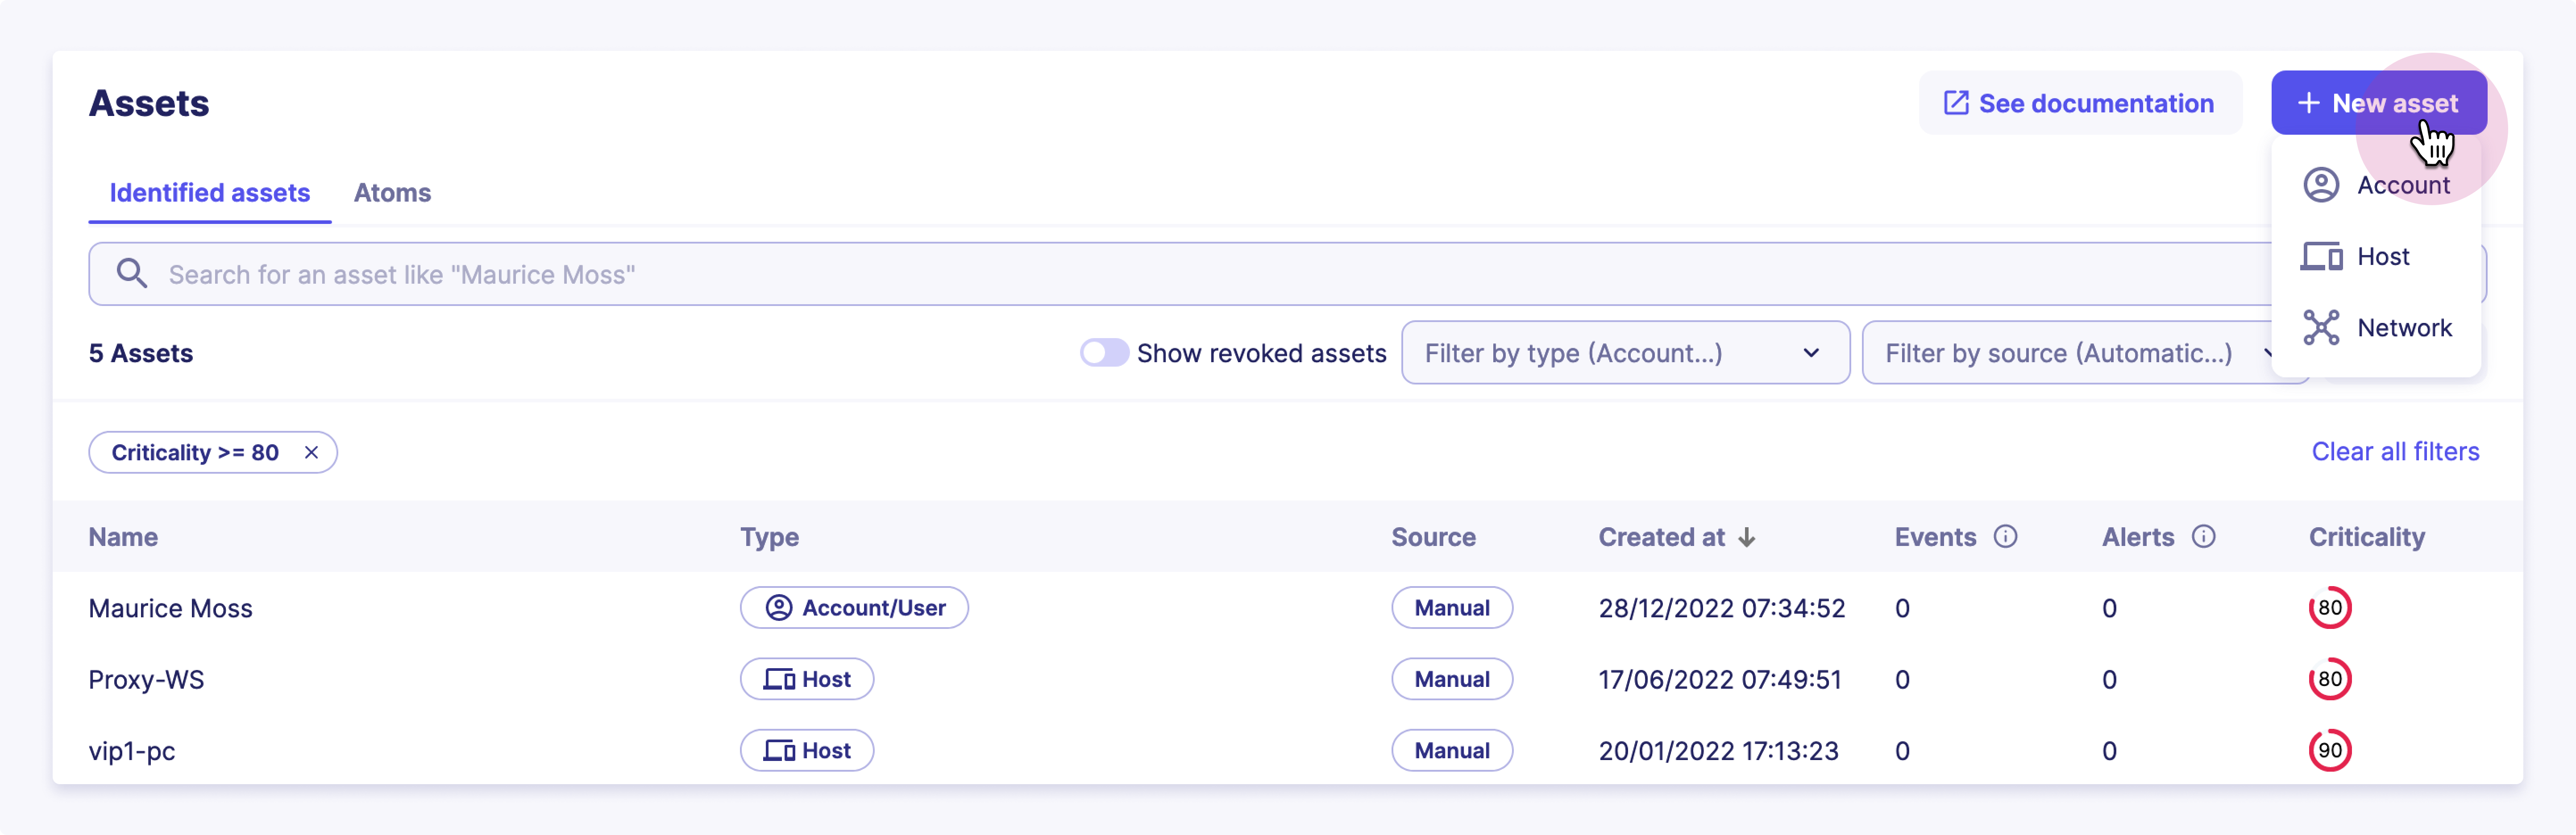Open the Filter by type dropdown

[x=1625, y=352]
